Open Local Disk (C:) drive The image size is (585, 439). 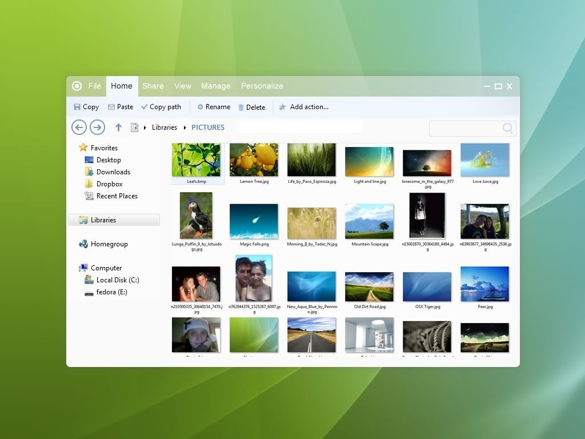pyautogui.click(x=118, y=280)
